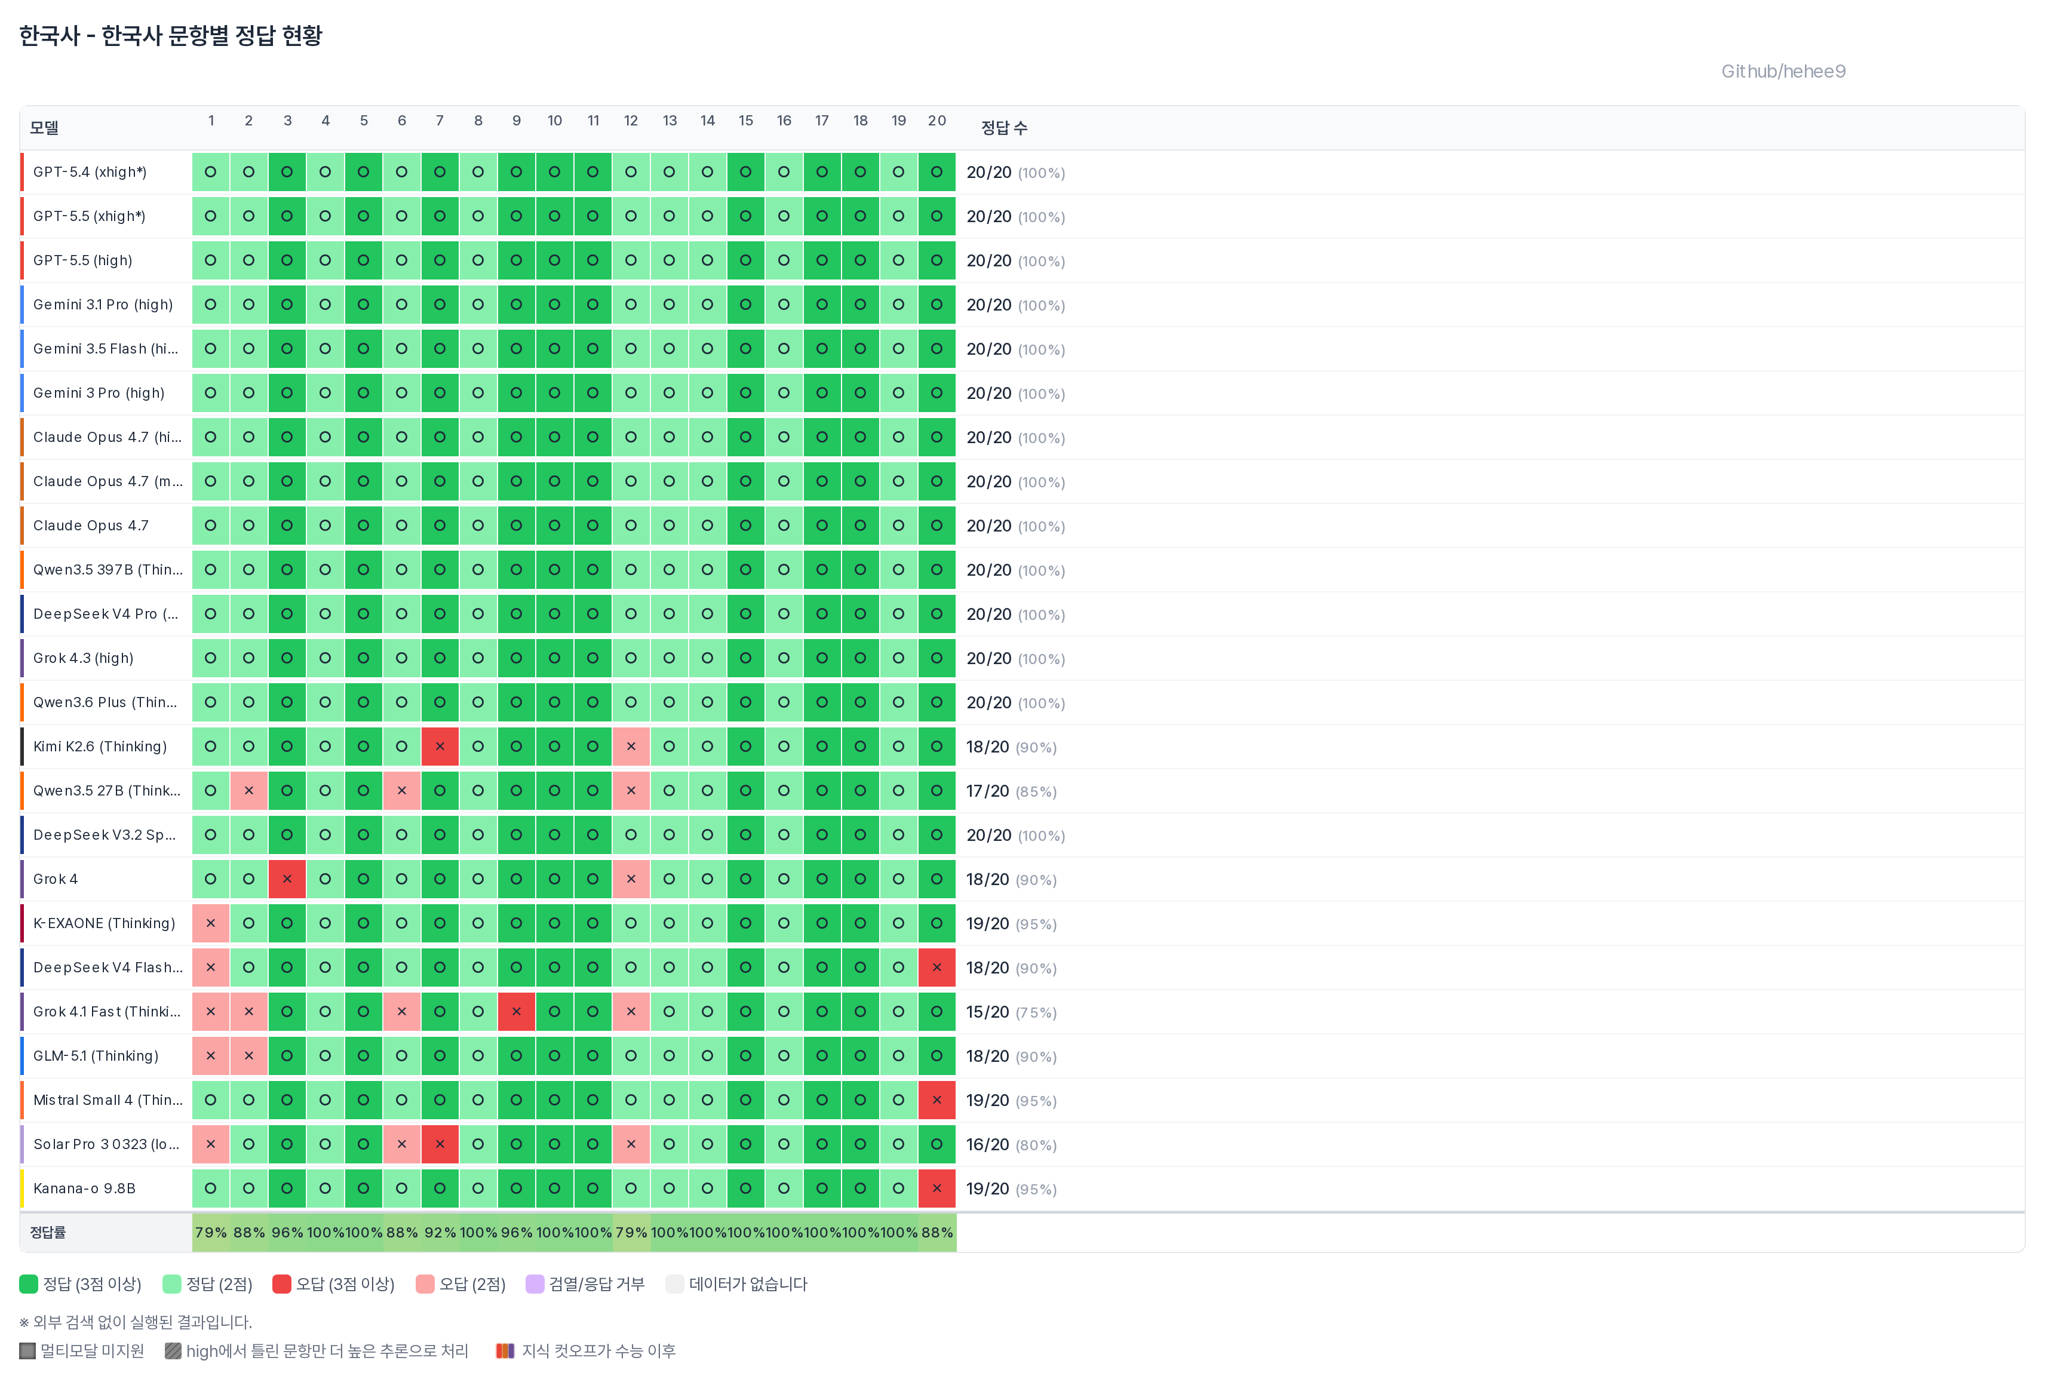Click question column header '7'
2045x1382 pixels.
[x=440, y=121]
